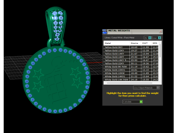Click the 13.94 DWT value
This screenshot has height=133, width=177.
click(146, 54)
